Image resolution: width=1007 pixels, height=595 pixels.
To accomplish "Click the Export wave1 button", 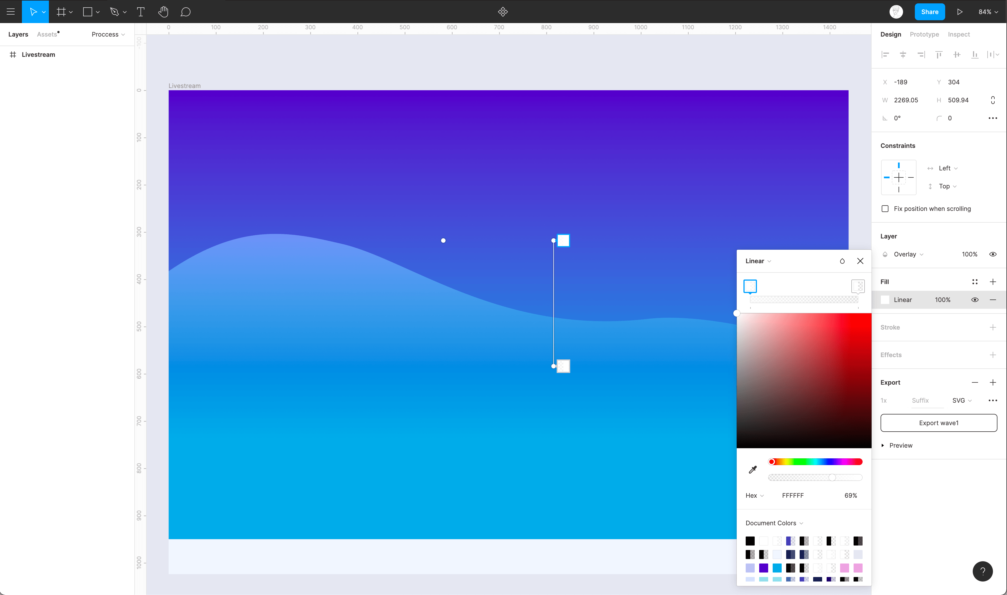I will coord(938,423).
